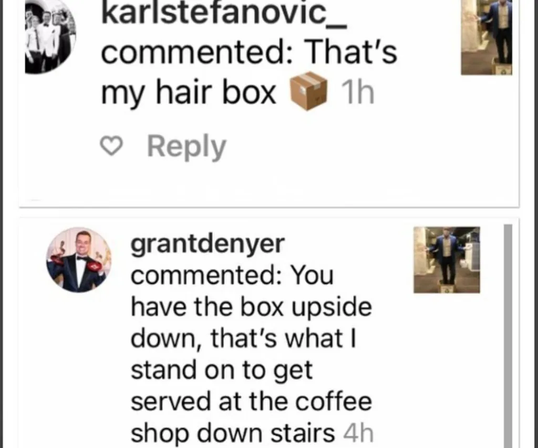538x448 pixels.
Task: Visit the grantdenyer username link
Action: [x=208, y=245]
